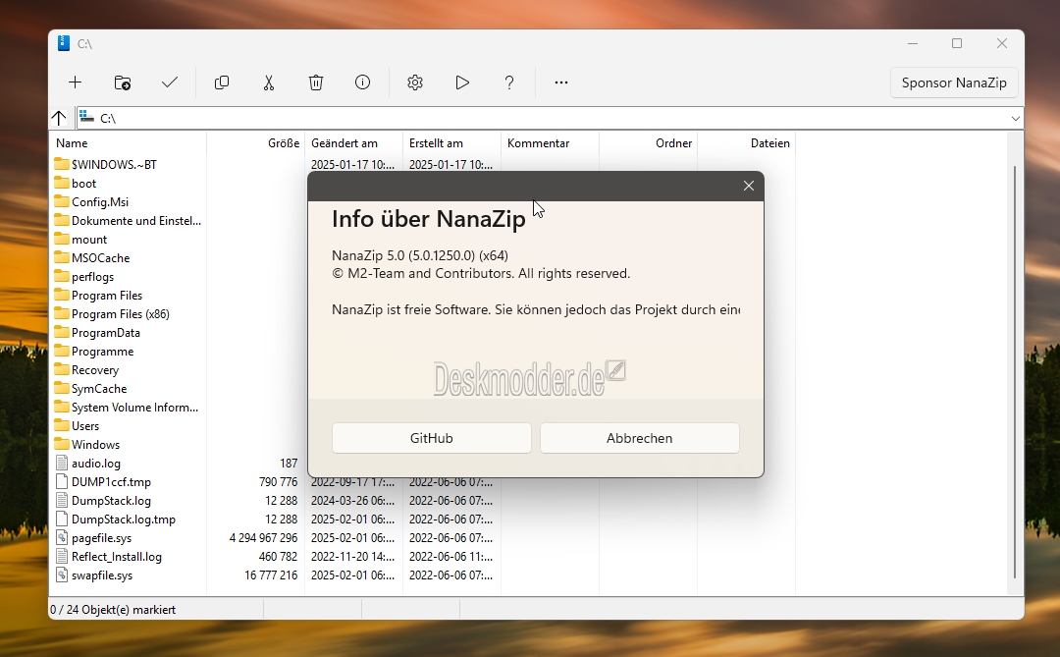1060x657 pixels.
Task: Click the Add to archive plus icon
Action: pos(75,82)
